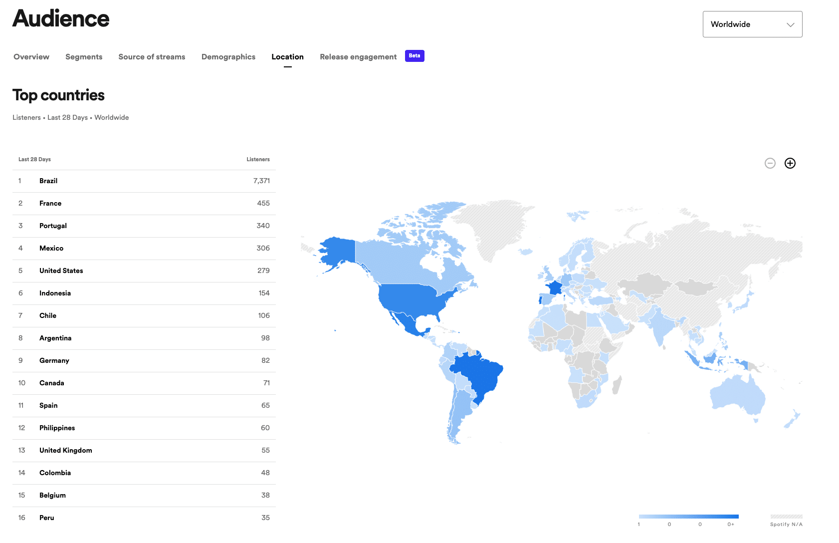Zoom in on the world map
Screen dimensions: 839x543
point(790,163)
